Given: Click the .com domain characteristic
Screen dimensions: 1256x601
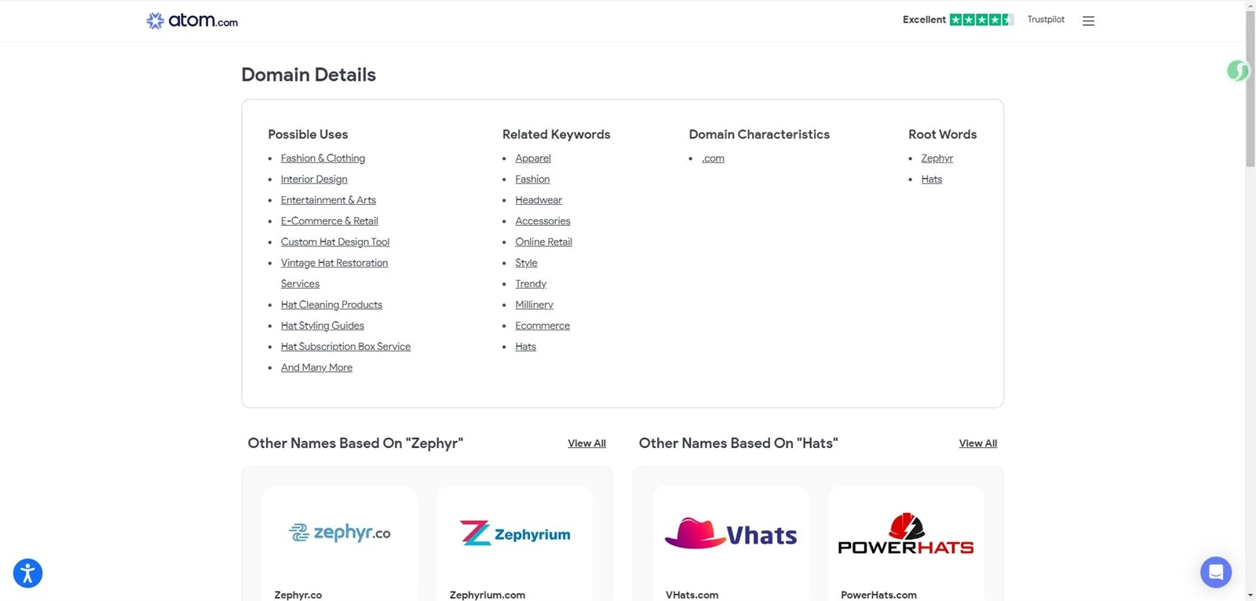Looking at the screenshot, I should (x=713, y=158).
